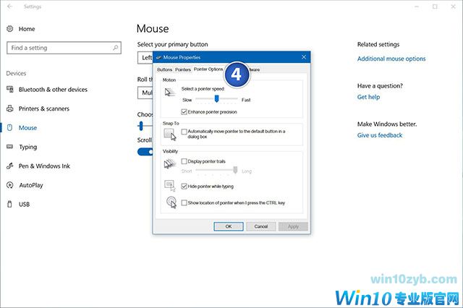Image resolution: width=463 pixels, height=308 pixels.
Task: Click OK in Mouse Properties
Action: pos(229,226)
